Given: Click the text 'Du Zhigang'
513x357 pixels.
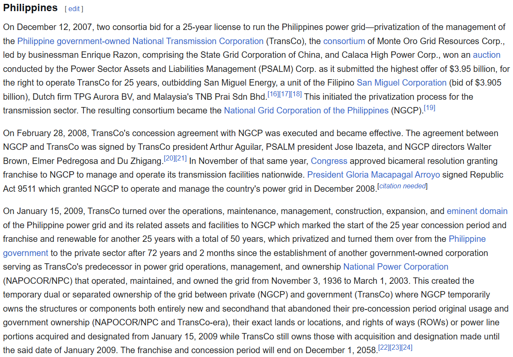Looking at the screenshot, I should tap(139, 161).
